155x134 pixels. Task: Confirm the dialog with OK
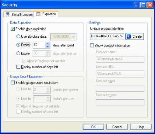93,127
